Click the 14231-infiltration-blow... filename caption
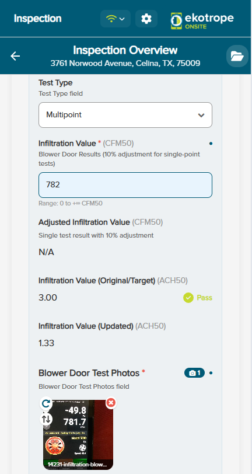Image resolution: width=252 pixels, height=474 pixels. (x=78, y=464)
